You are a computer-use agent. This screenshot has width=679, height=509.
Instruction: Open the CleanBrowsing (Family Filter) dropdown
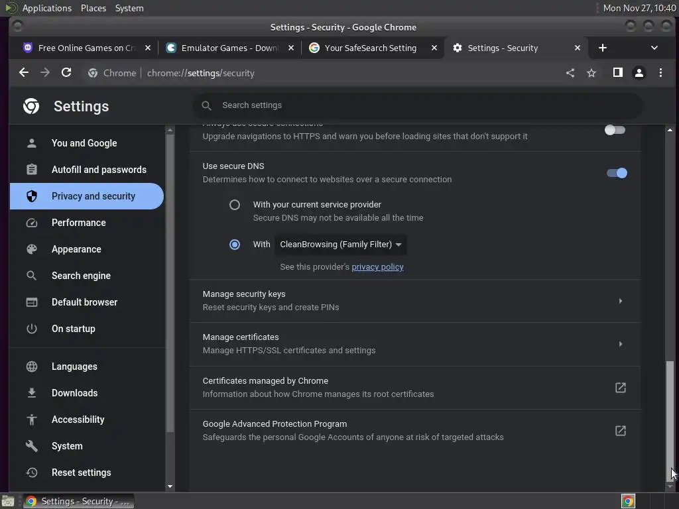click(x=341, y=245)
